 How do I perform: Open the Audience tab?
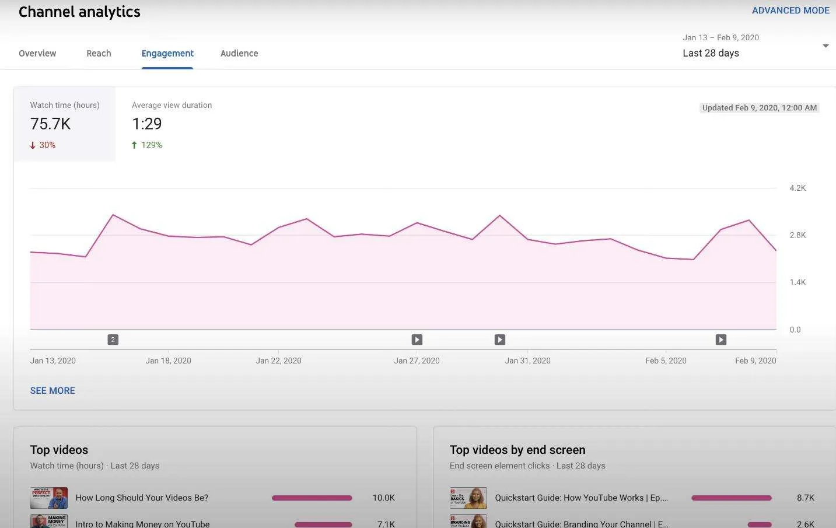pos(239,53)
